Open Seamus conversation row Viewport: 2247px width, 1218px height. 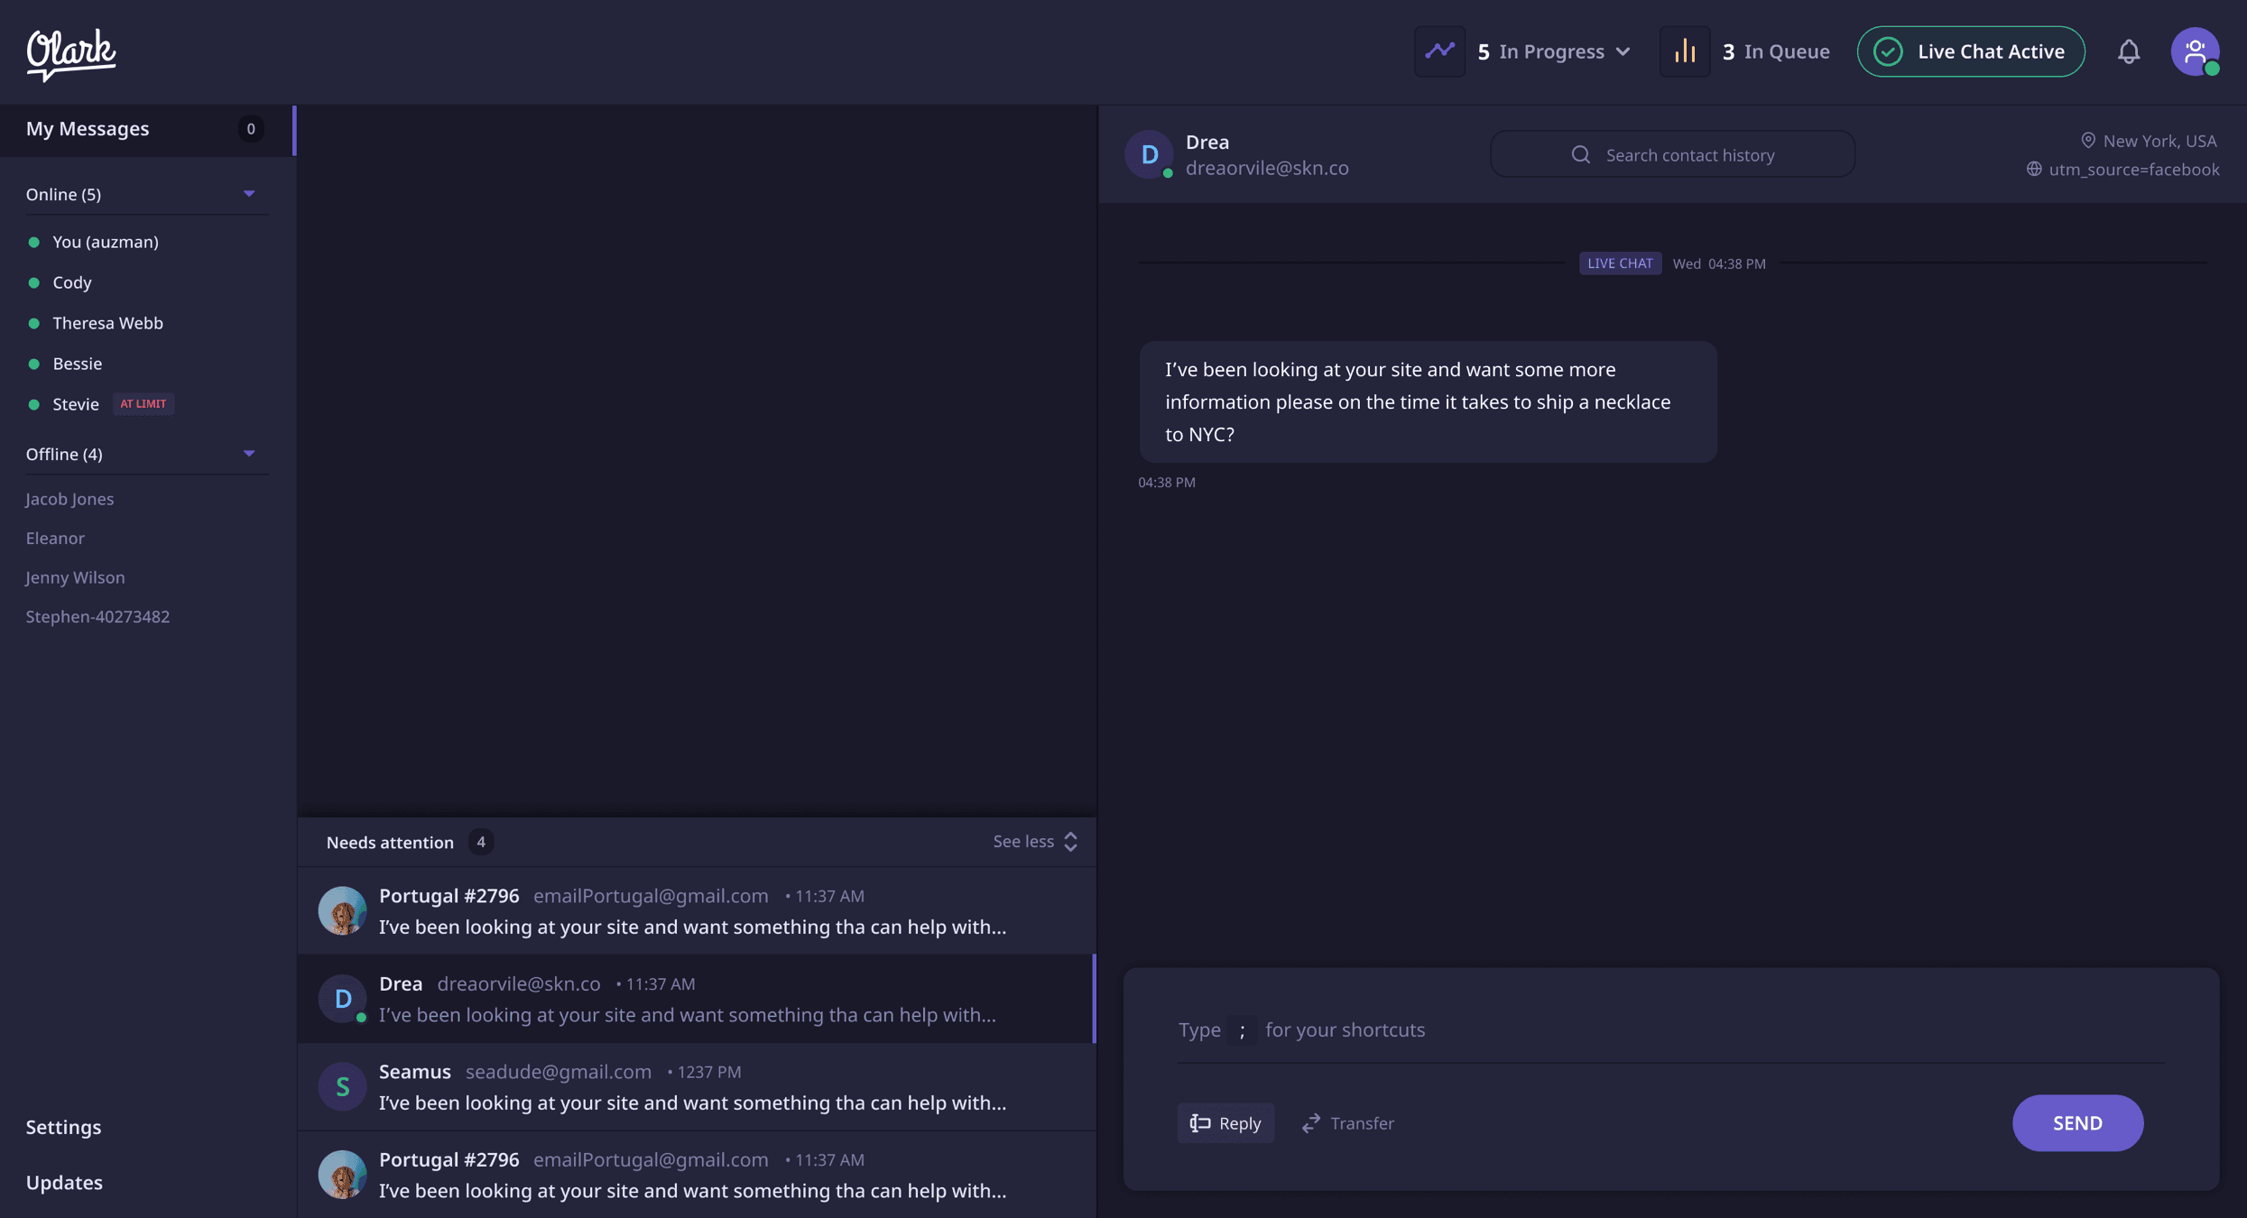[697, 1086]
